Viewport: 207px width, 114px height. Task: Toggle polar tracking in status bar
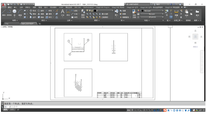tap(144, 110)
